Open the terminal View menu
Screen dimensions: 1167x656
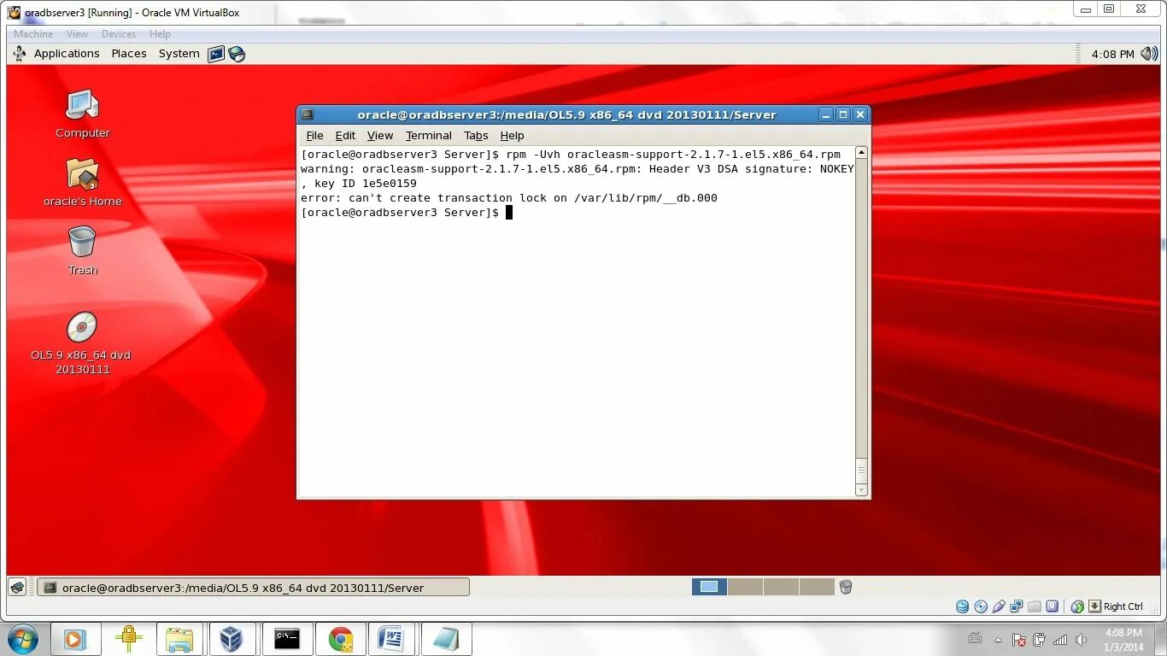point(380,136)
